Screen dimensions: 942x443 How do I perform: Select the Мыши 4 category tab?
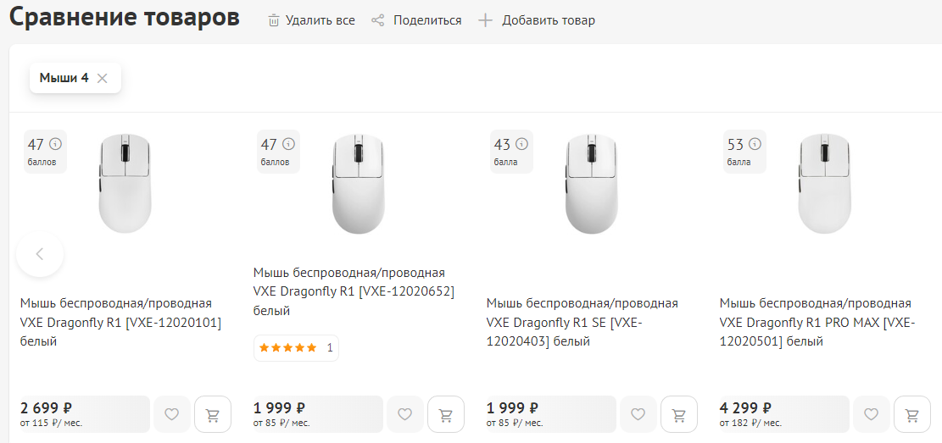point(64,78)
